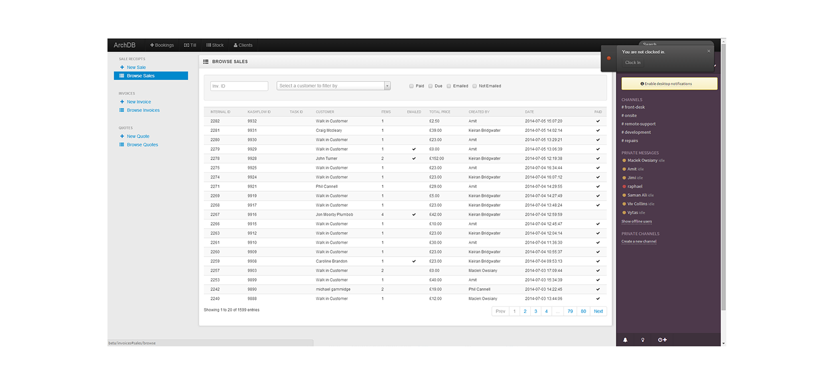The height and width of the screenshot is (389, 831).
Task: Go to the Next page of sales
Action: [598, 311]
